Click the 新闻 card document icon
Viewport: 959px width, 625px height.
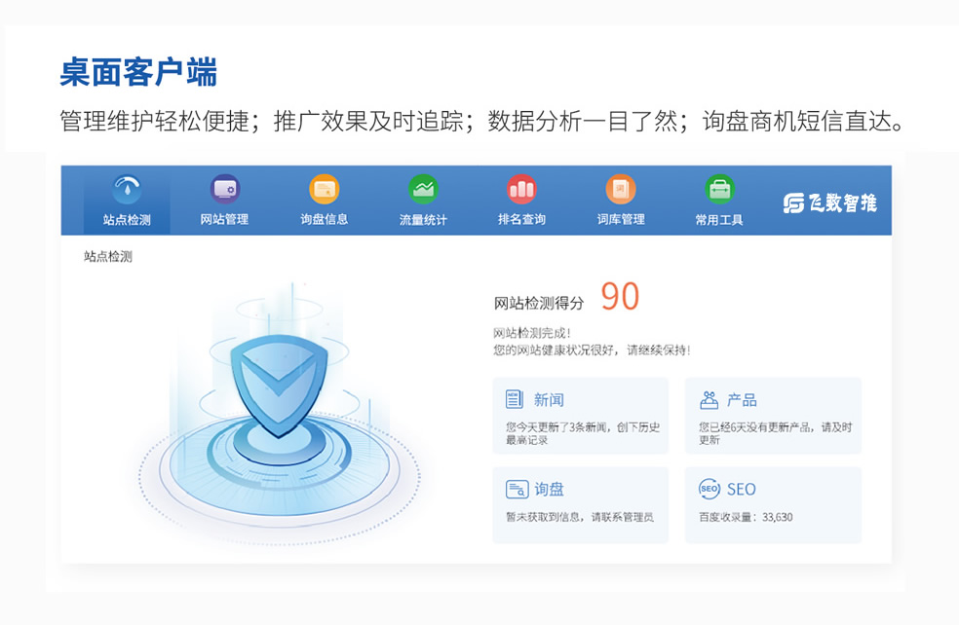[x=515, y=399]
